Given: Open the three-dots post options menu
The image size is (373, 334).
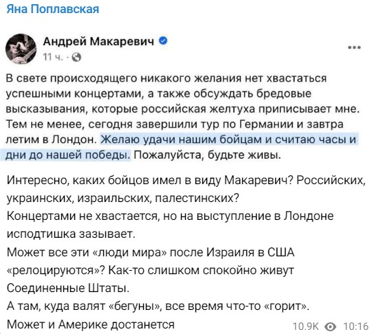Looking at the screenshot, I should point(354,47).
